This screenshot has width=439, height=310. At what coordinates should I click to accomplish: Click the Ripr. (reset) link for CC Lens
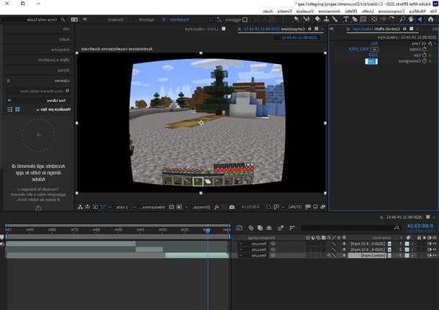[374, 43]
